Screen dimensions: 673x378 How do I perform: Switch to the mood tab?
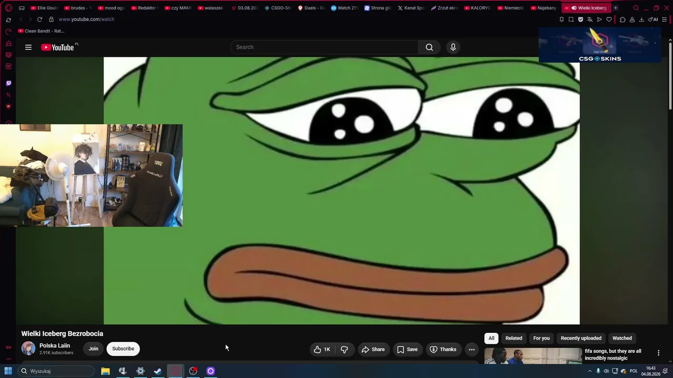[x=111, y=8]
